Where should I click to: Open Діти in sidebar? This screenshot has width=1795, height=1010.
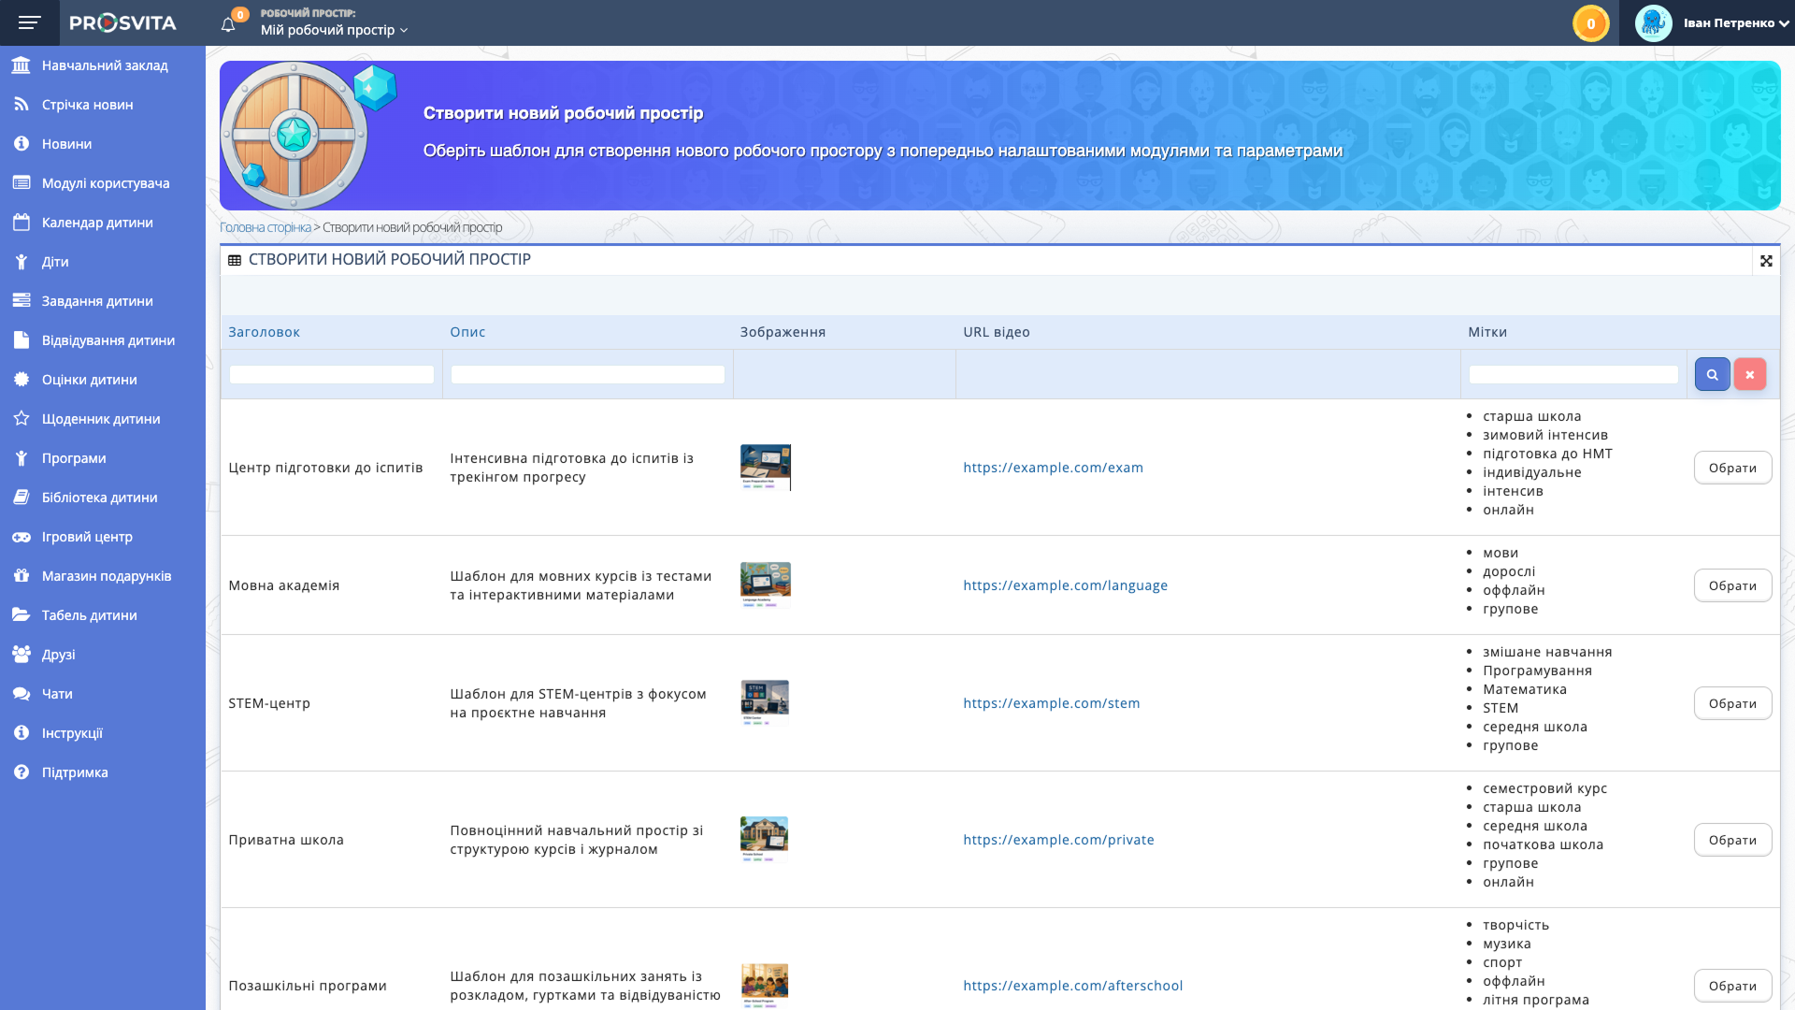[103, 262]
